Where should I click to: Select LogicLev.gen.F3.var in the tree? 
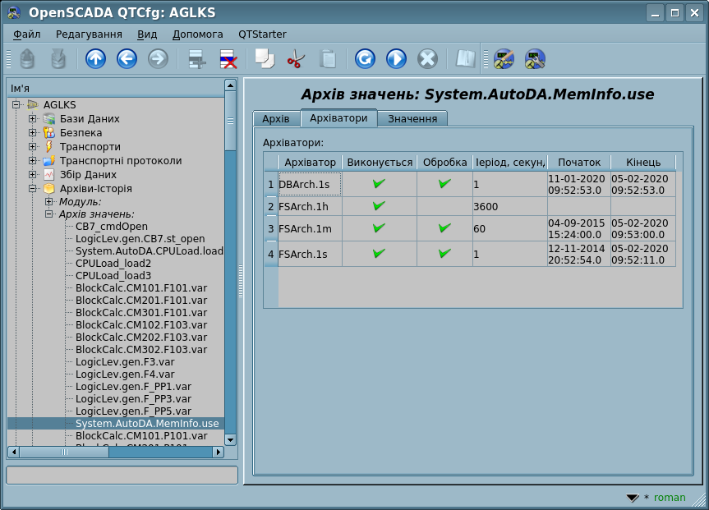(x=125, y=362)
